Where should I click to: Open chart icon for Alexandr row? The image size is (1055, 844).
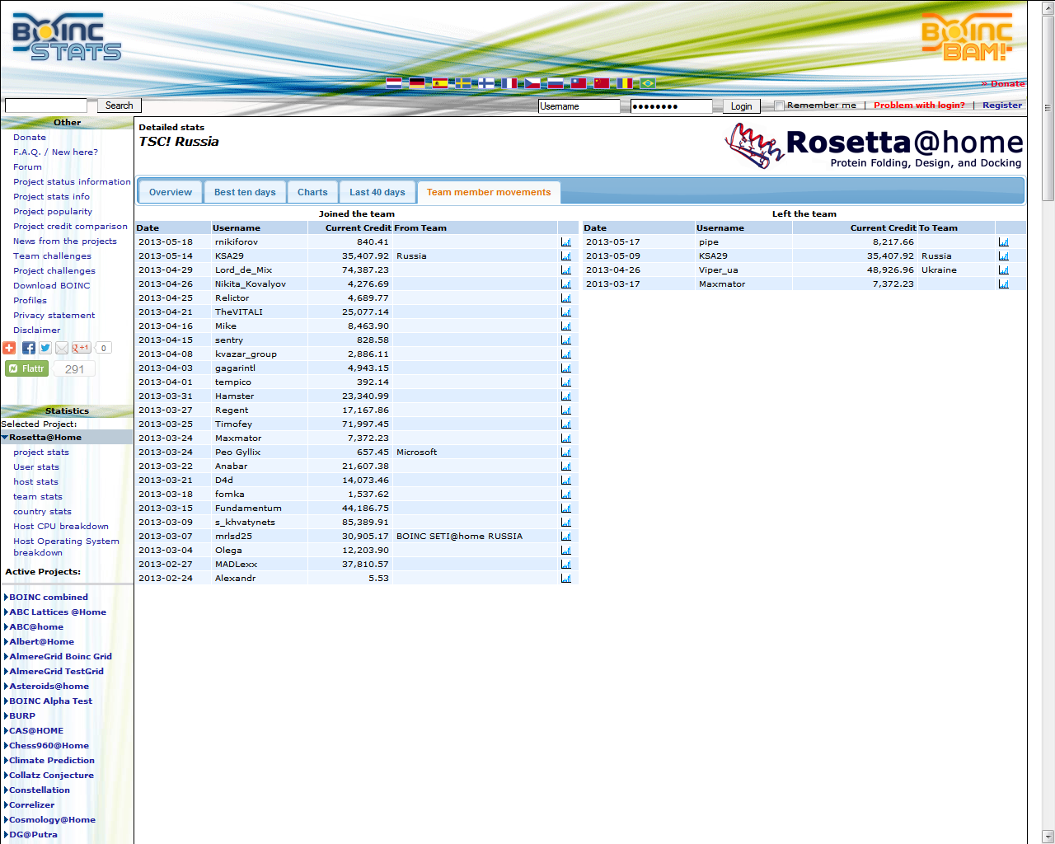(566, 579)
